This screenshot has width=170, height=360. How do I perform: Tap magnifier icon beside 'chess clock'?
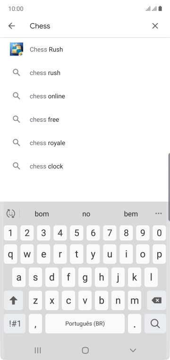[x=16, y=166]
